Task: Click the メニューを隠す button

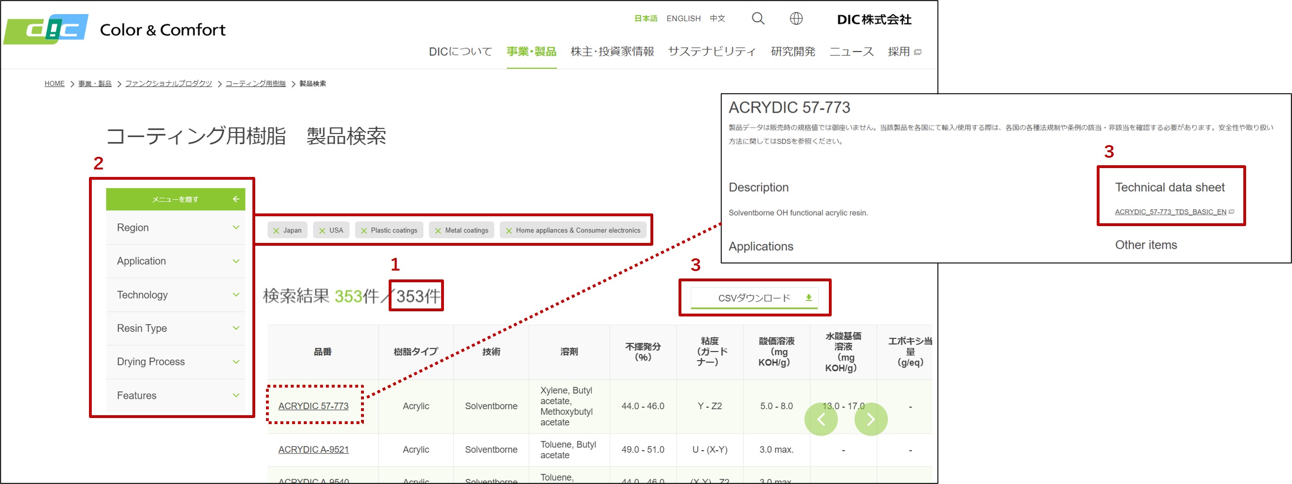Action: 176,199
